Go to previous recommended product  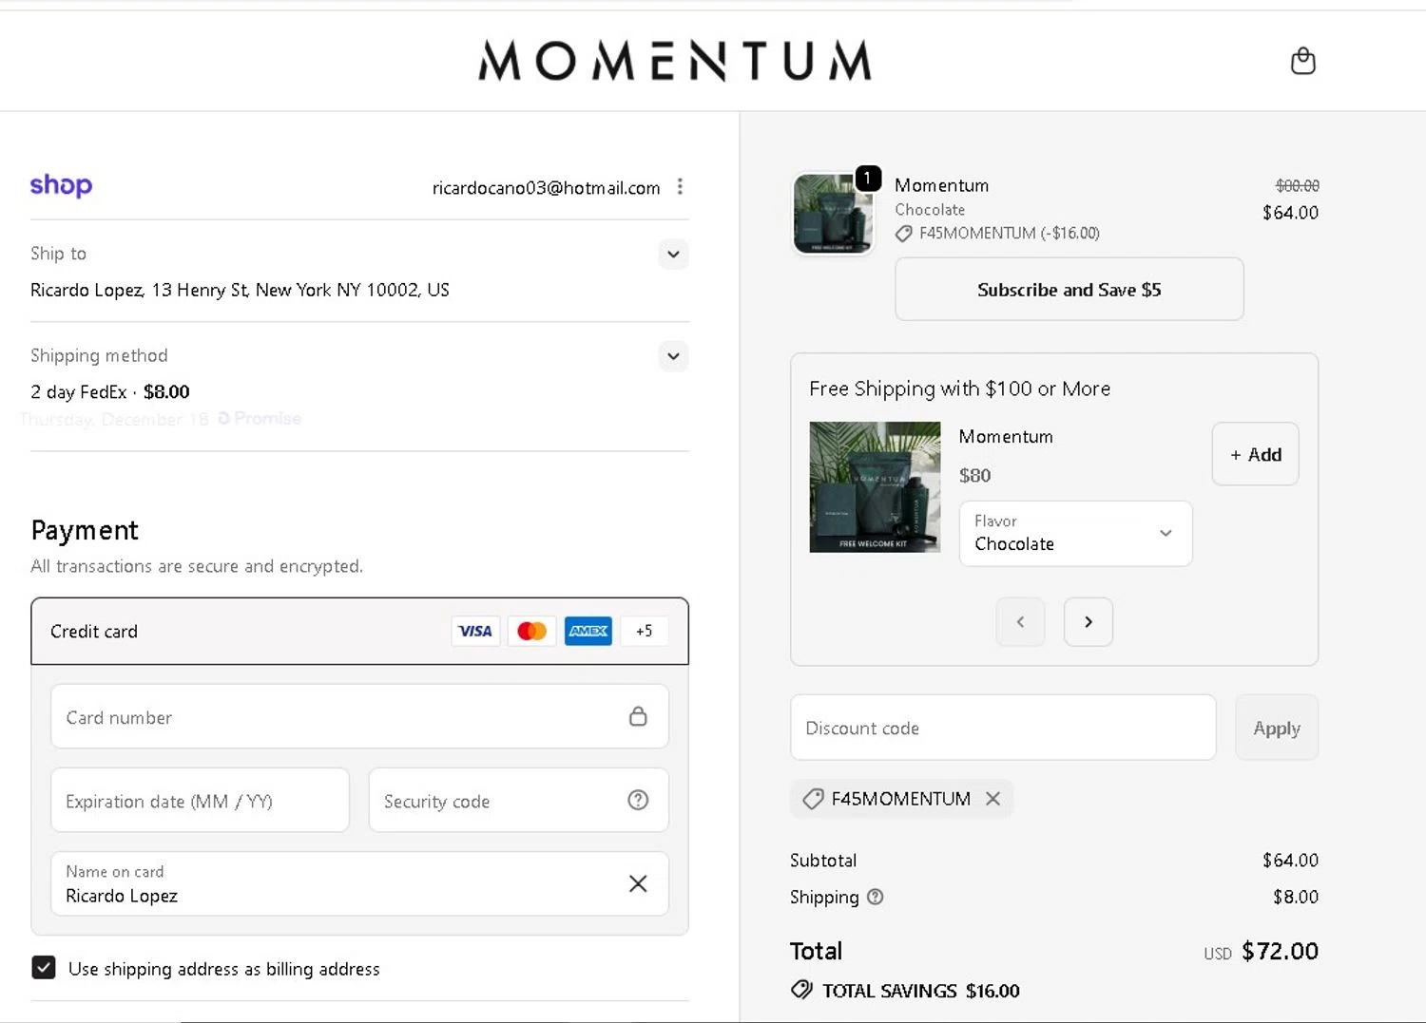point(1020,621)
